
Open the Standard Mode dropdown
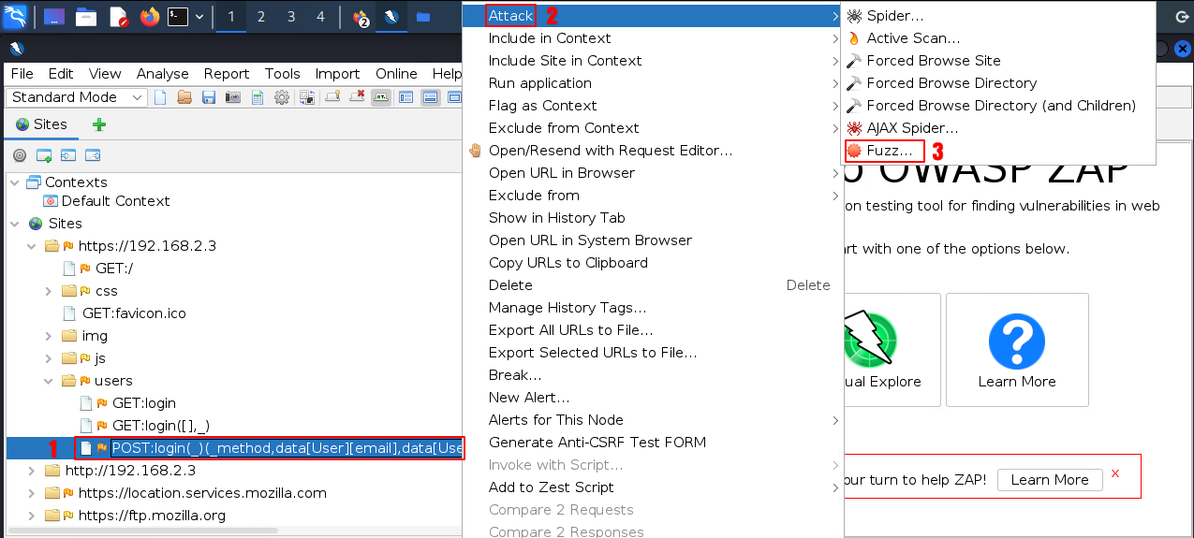point(78,97)
